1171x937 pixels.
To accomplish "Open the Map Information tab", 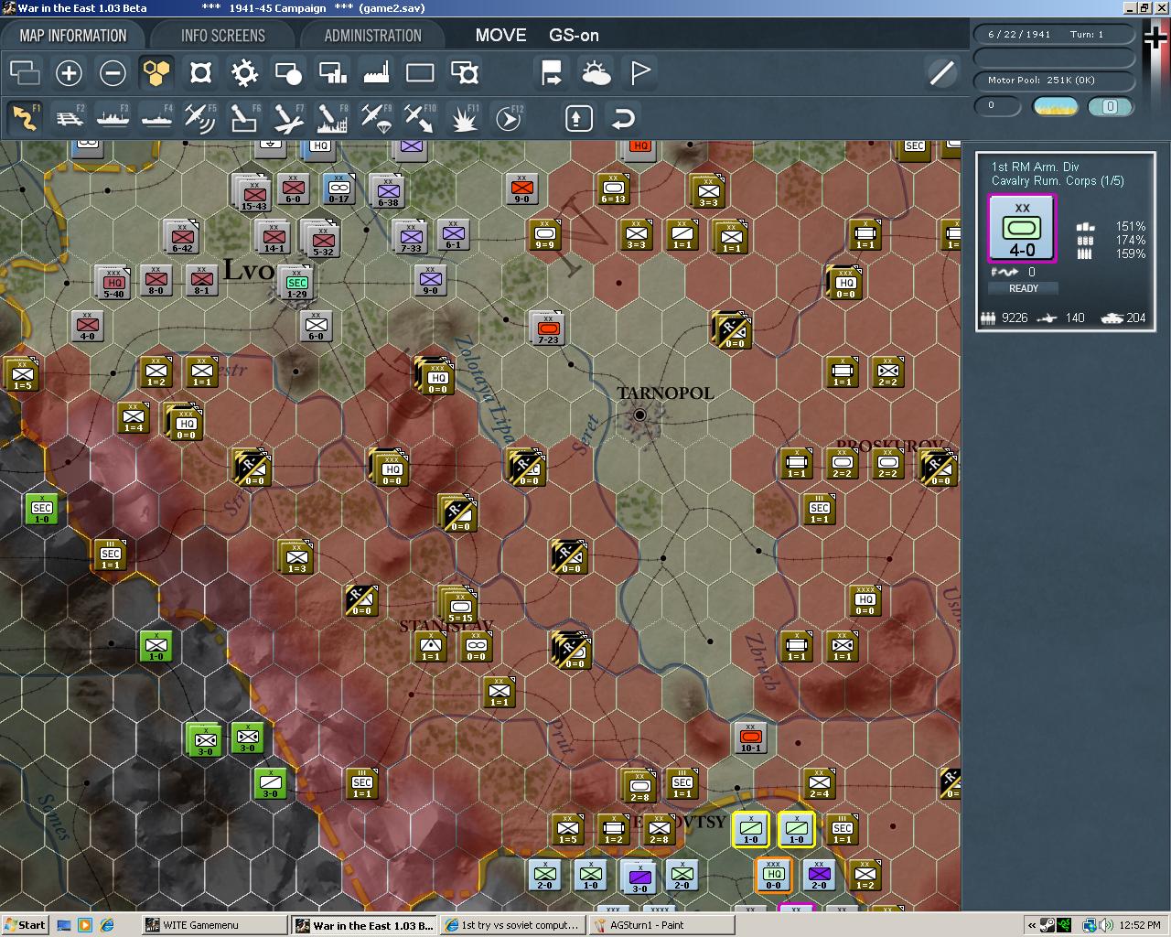I will coord(73,36).
